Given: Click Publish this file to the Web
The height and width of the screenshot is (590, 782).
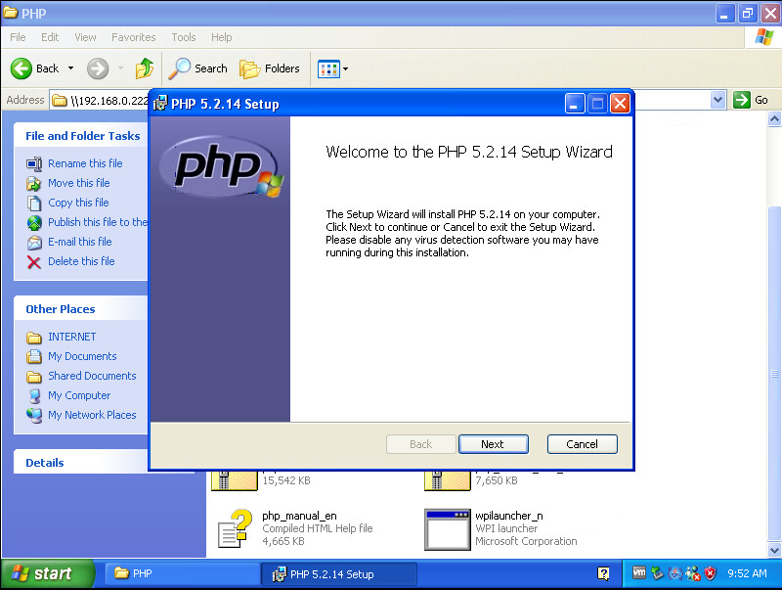Looking at the screenshot, I should point(98,222).
